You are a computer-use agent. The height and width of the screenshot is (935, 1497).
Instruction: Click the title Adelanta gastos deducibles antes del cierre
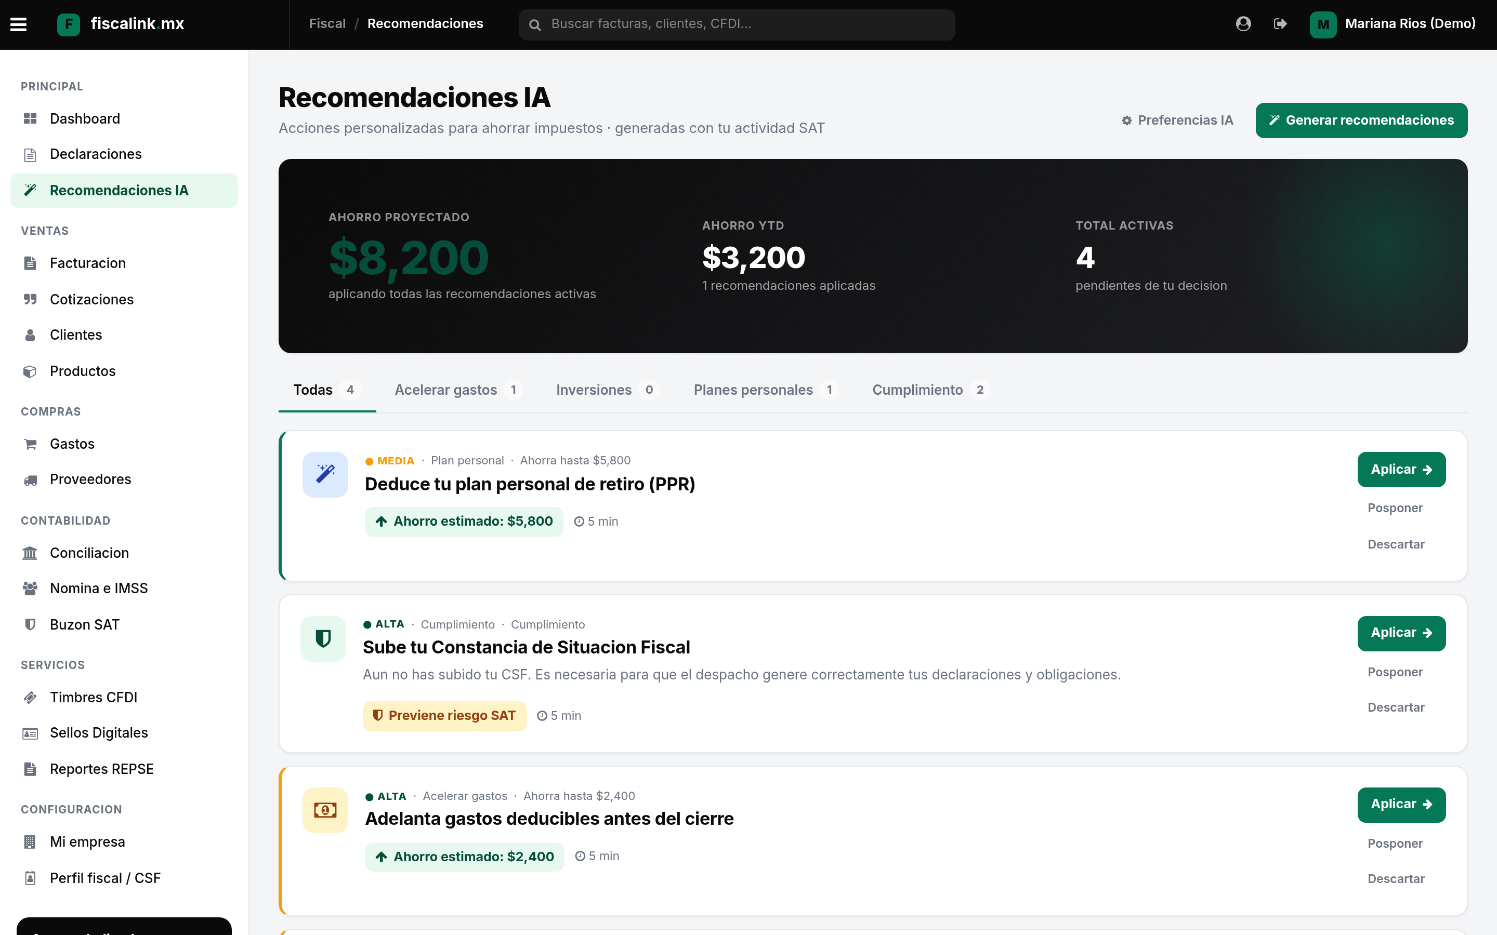tap(549, 819)
